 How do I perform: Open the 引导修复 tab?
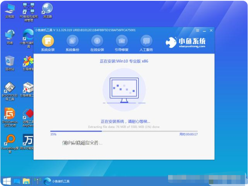pyautogui.click(x=122, y=44)
